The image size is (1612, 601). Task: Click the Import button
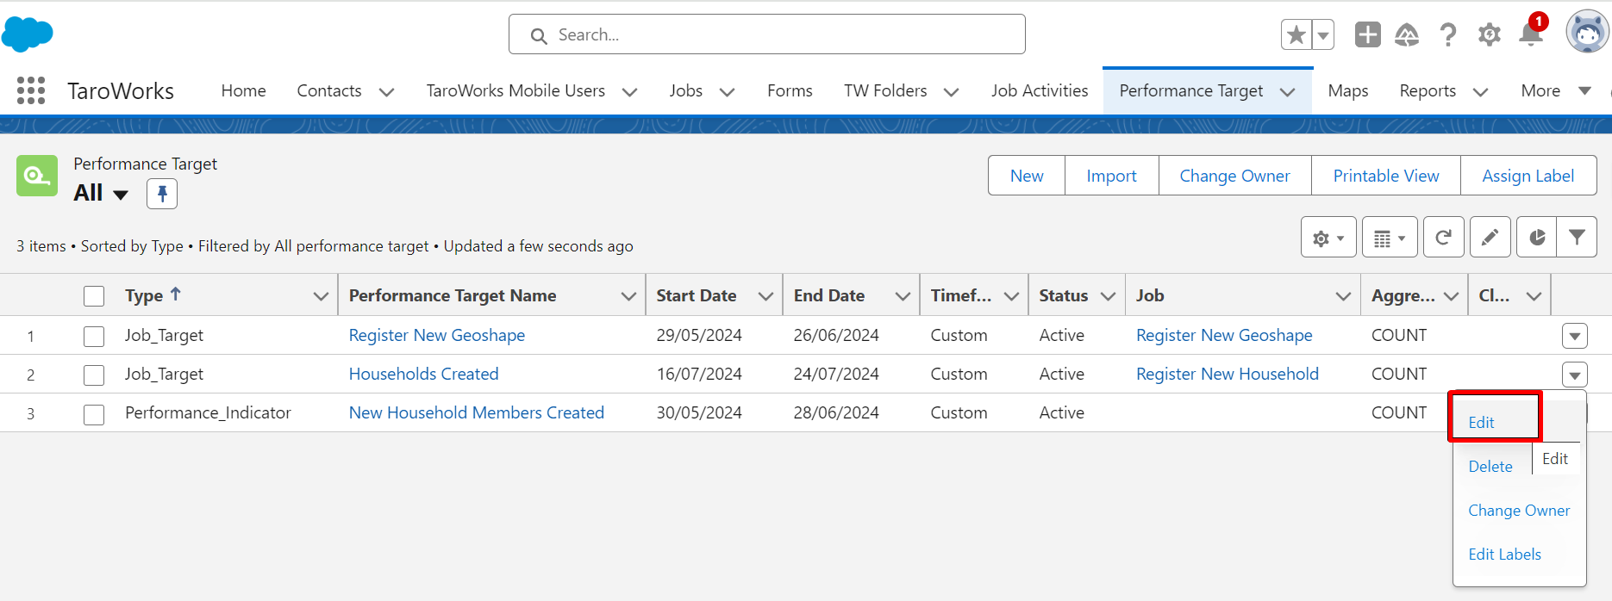point(1112,176)
